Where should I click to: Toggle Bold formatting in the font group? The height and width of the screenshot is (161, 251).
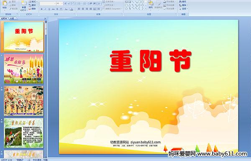pos(41,9)
